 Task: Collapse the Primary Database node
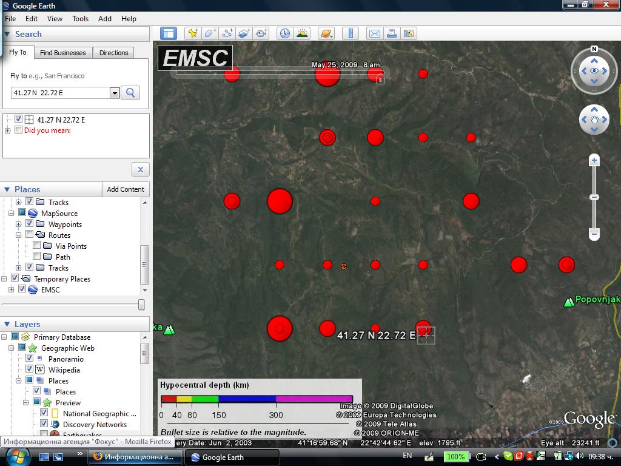4,337
